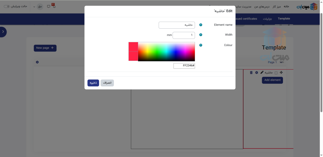Click the trash icon for حاشیه element

(x=251, y=73)
